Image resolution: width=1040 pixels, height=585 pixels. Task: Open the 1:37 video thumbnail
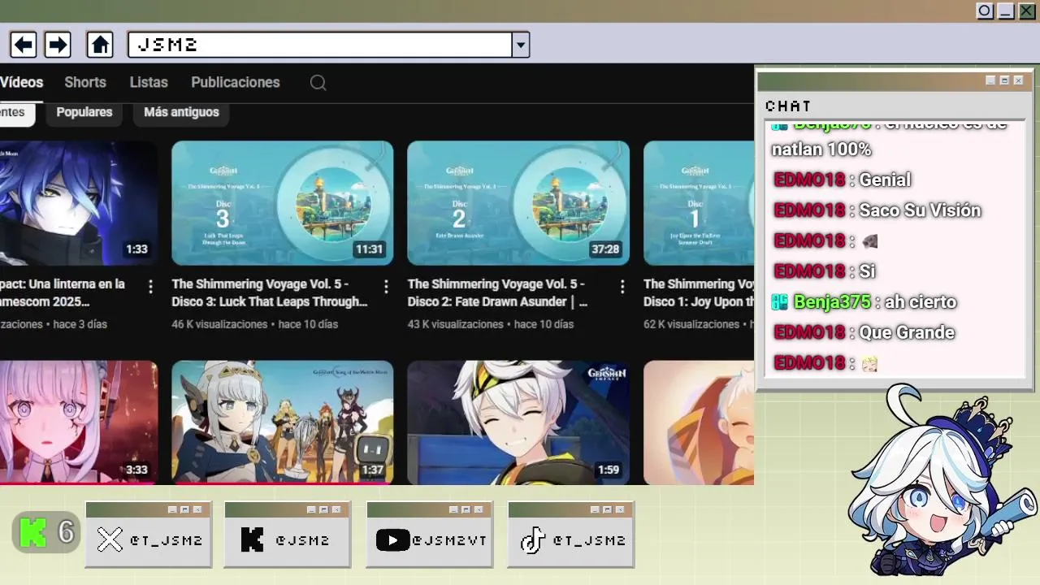tap(283, 422)
